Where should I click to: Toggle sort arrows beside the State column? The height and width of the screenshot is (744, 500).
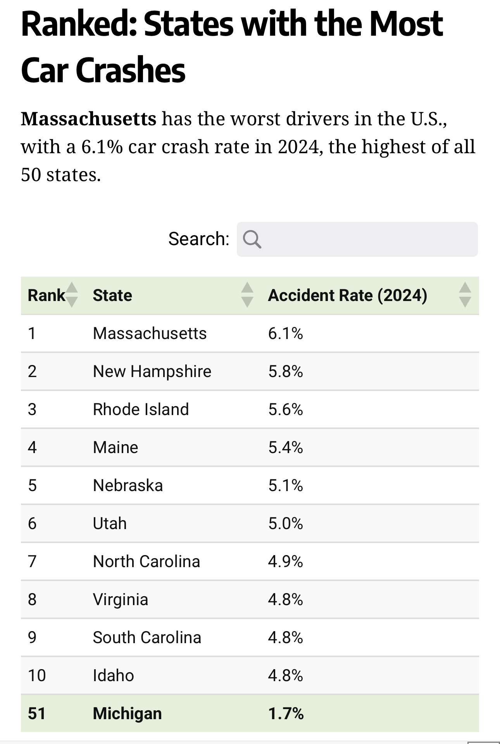[x=247, y=295]
